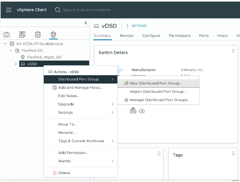
Task: Click the Distributed Port Group chevron
Action: [x=113, y=79]
